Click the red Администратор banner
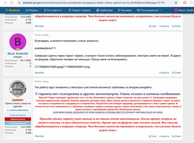 coord(18,119)
